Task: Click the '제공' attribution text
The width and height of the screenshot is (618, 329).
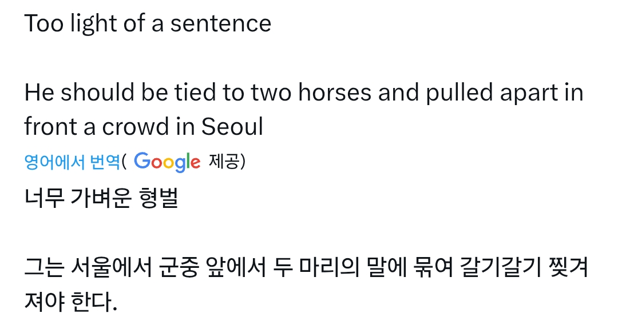Action: tap(224, 161)
